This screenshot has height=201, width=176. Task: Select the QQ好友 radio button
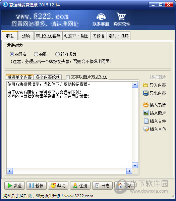[x=12, y=54]
